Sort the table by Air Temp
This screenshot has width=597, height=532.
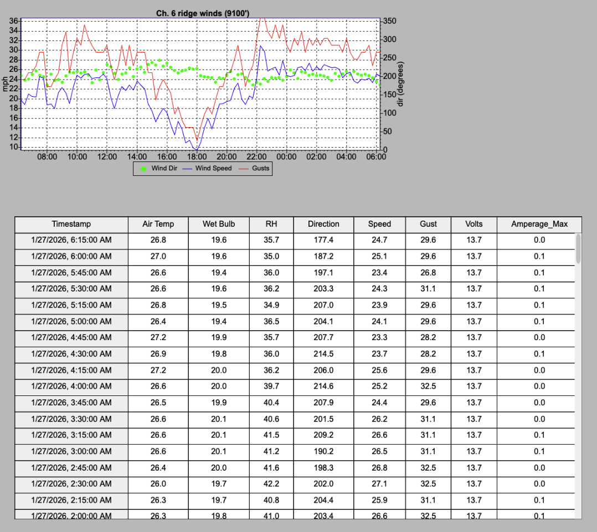pos(158,224)
